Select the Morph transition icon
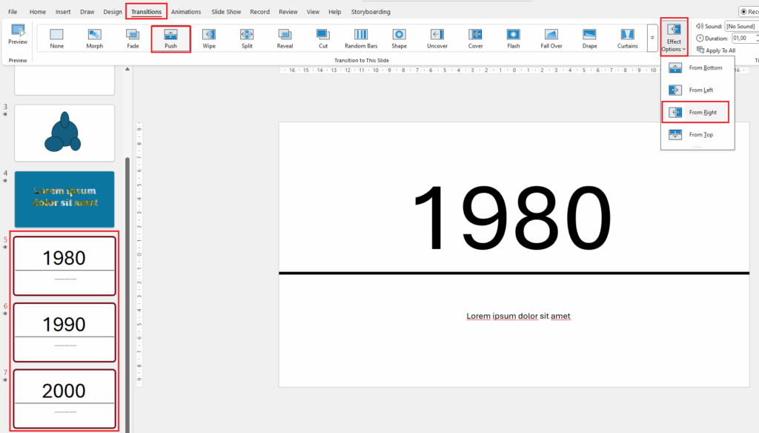Screen dimensions: 759x433 [x=94, y=35]
